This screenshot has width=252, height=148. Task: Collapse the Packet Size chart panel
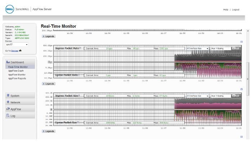(242, 89)
